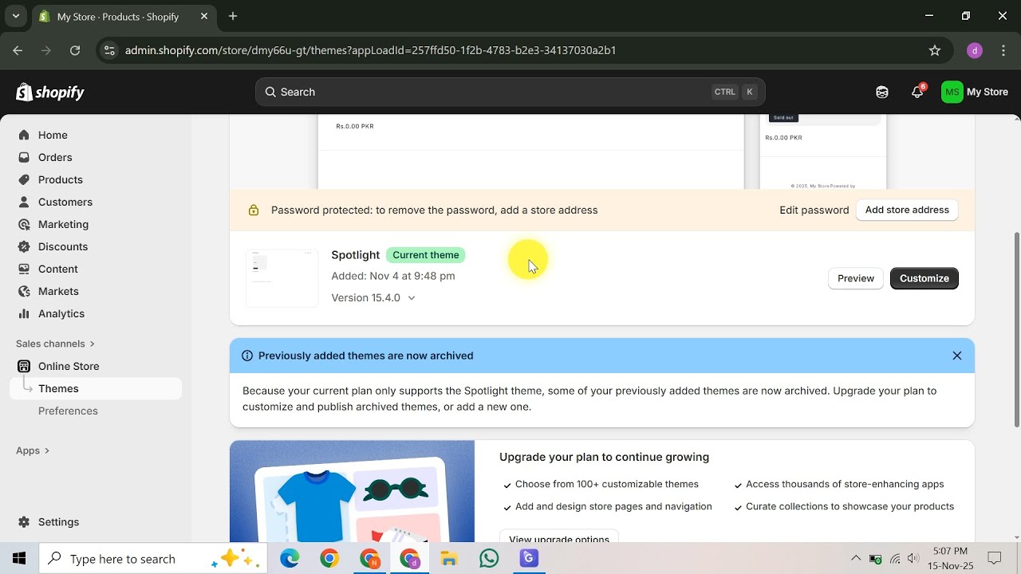The height and width of the screenshot is (574, 1021).
Task: Click Add store address button
Action: click(x=907, y=210)
